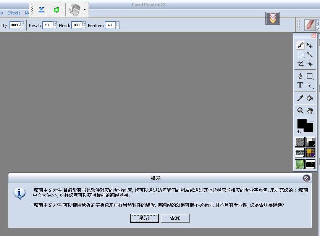Viewport: 320px width, 236px height.
Task: Select the Magnifier tool
Action: (x=300, y=111)
